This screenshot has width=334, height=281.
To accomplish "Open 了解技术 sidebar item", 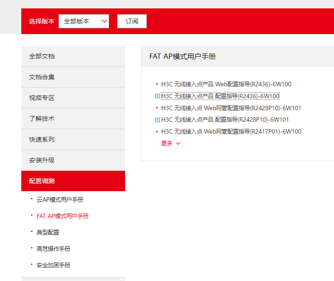I will pos(73,119).
